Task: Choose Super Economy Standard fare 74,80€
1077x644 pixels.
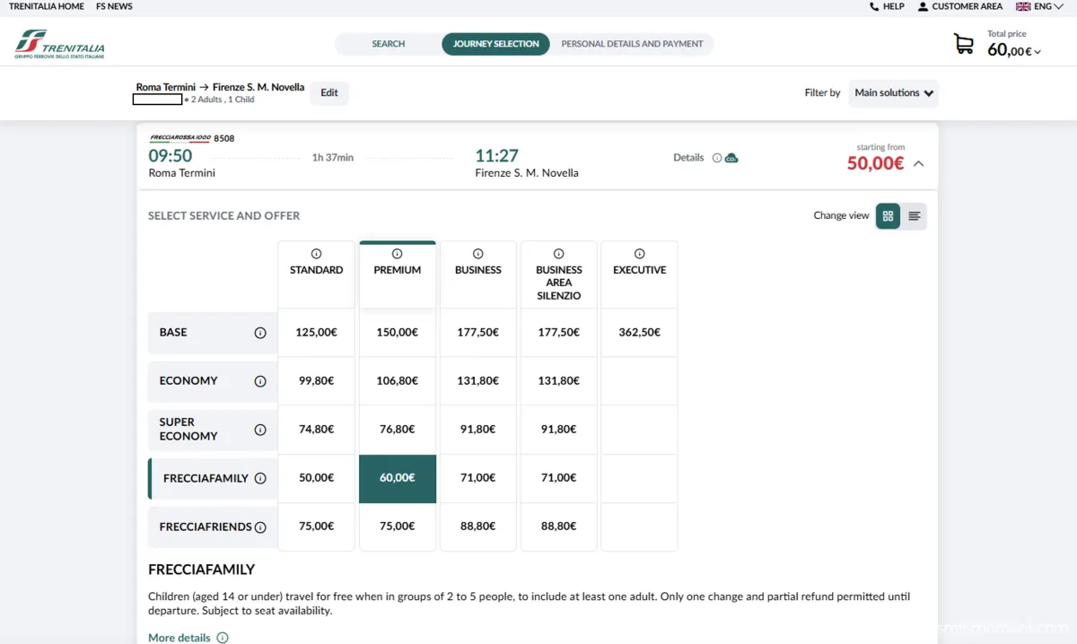Action: (x=316, y=430)
